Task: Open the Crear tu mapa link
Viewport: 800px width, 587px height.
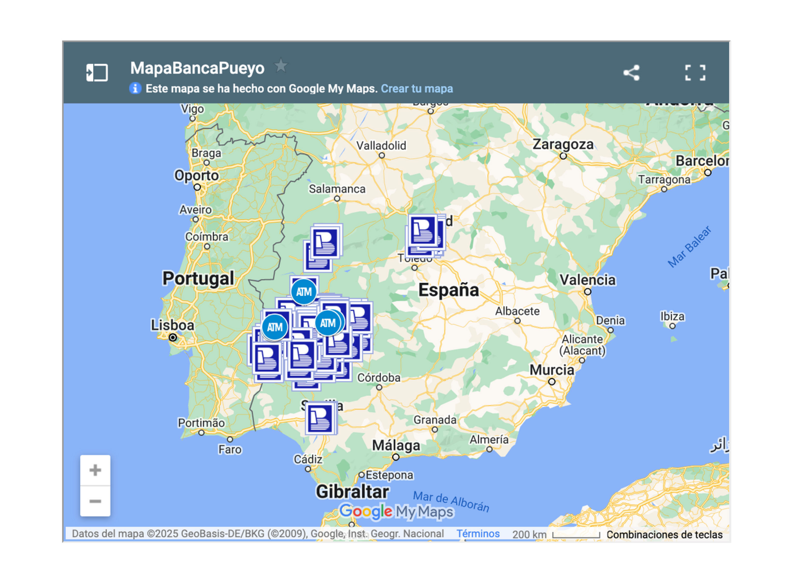Action: coord(417,88)
